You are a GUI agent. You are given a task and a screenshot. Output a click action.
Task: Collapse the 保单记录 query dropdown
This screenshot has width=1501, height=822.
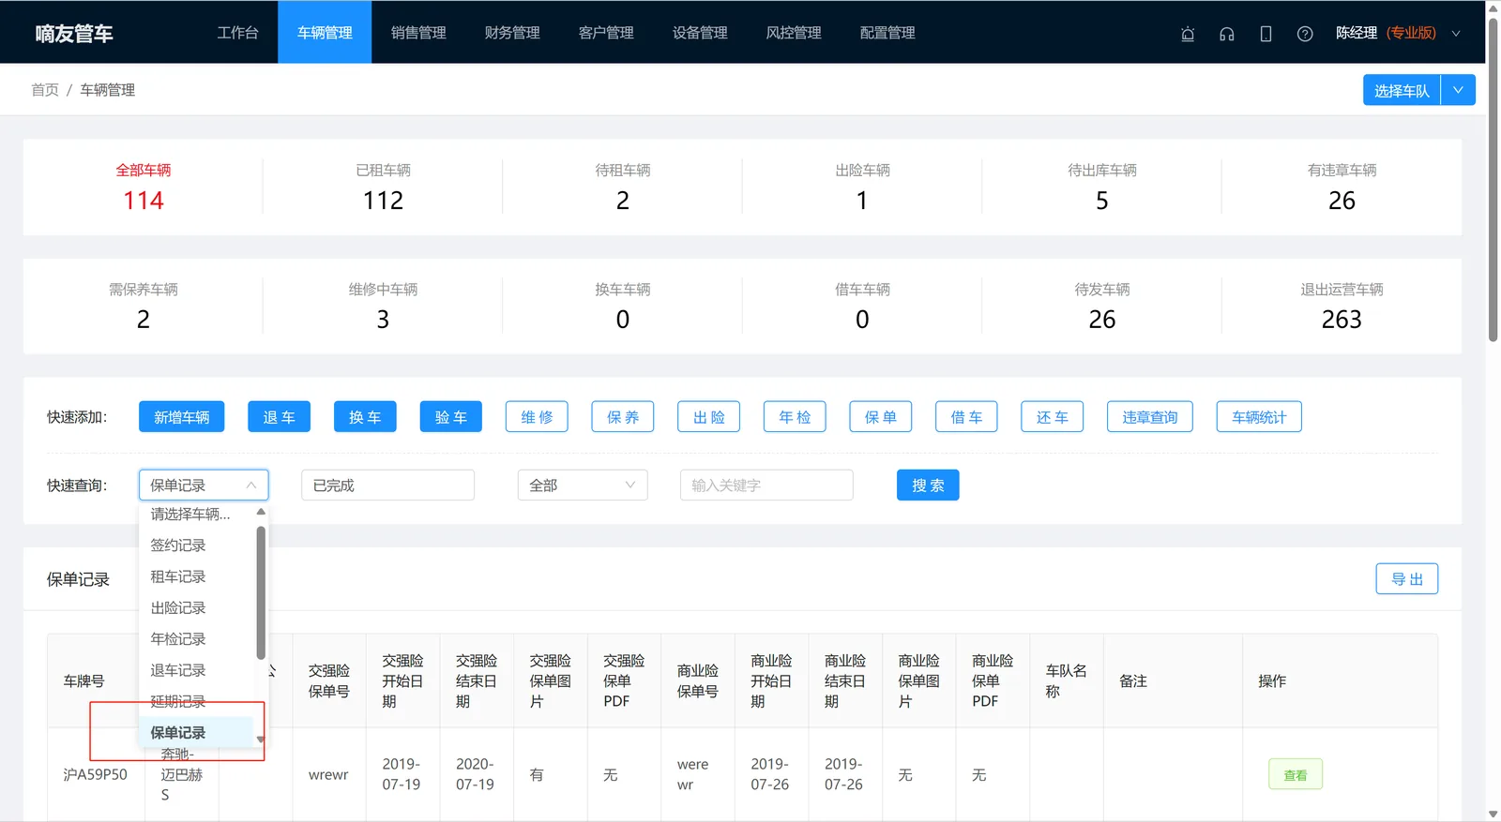204,486
